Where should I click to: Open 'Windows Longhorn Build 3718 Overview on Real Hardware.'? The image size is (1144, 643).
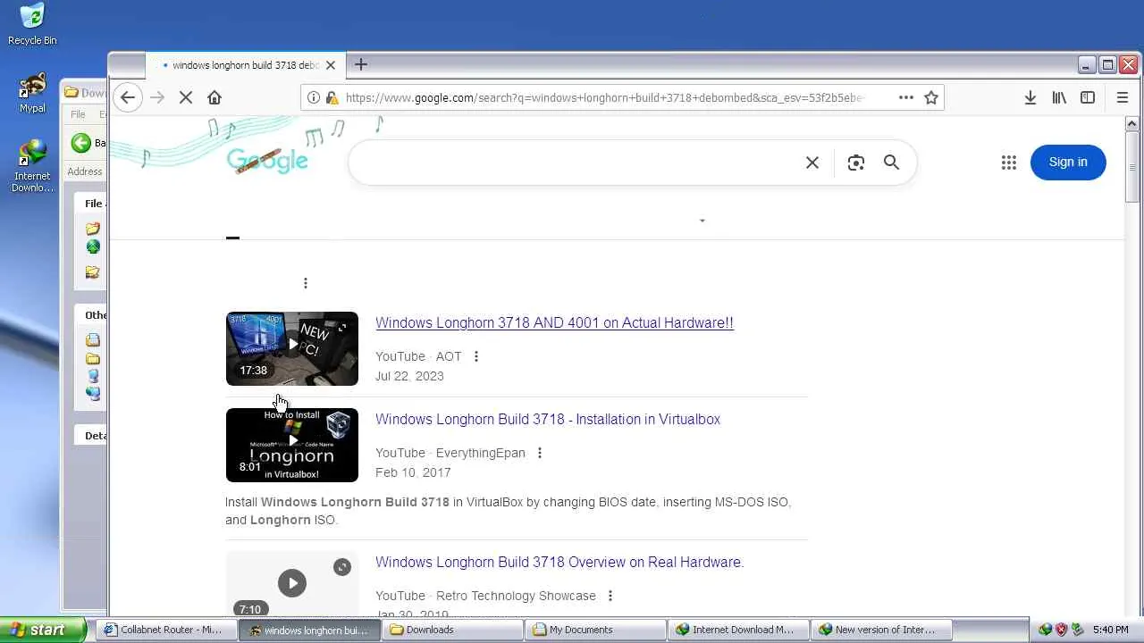coord(559,563)
